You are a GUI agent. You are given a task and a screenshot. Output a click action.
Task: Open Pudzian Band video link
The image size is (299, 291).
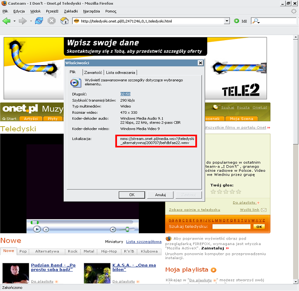[x=53, y=267]
